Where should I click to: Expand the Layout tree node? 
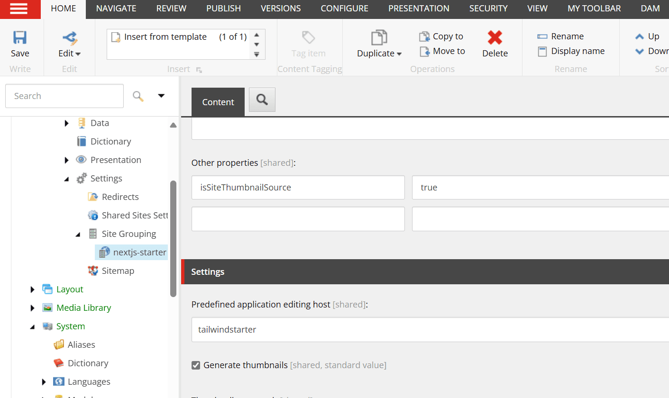pyautogui.click(x=32, y=289)
